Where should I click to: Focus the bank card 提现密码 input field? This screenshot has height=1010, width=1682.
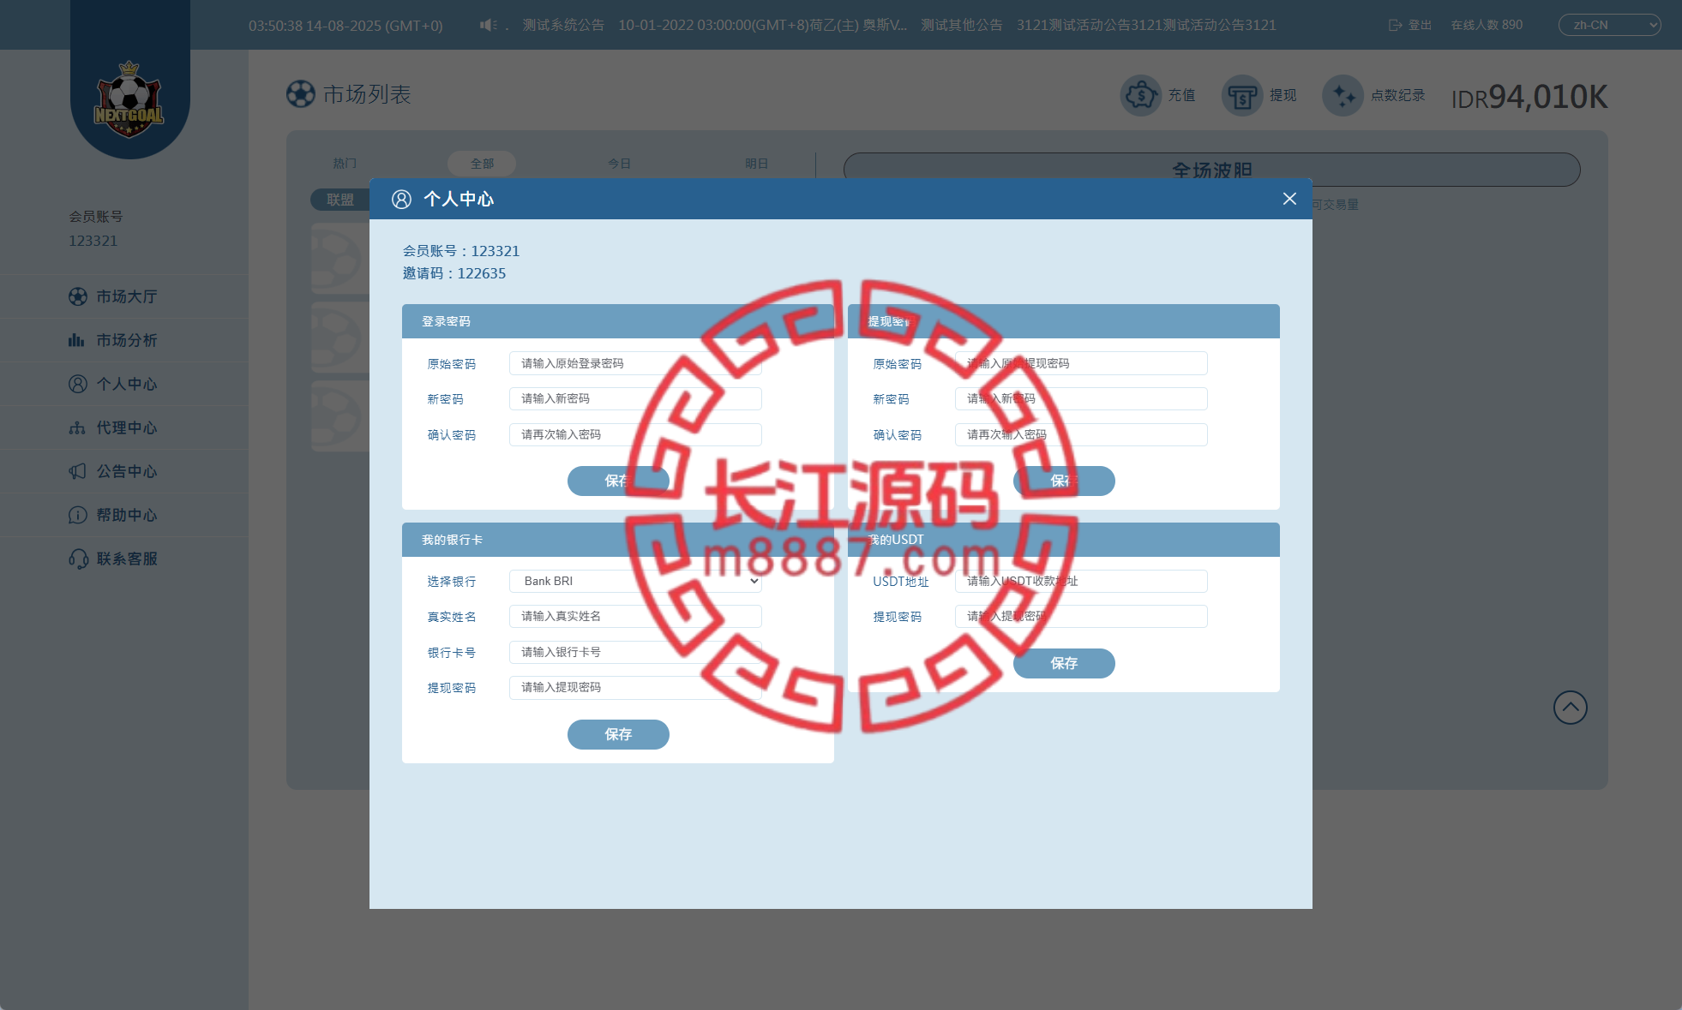(635, 687)
